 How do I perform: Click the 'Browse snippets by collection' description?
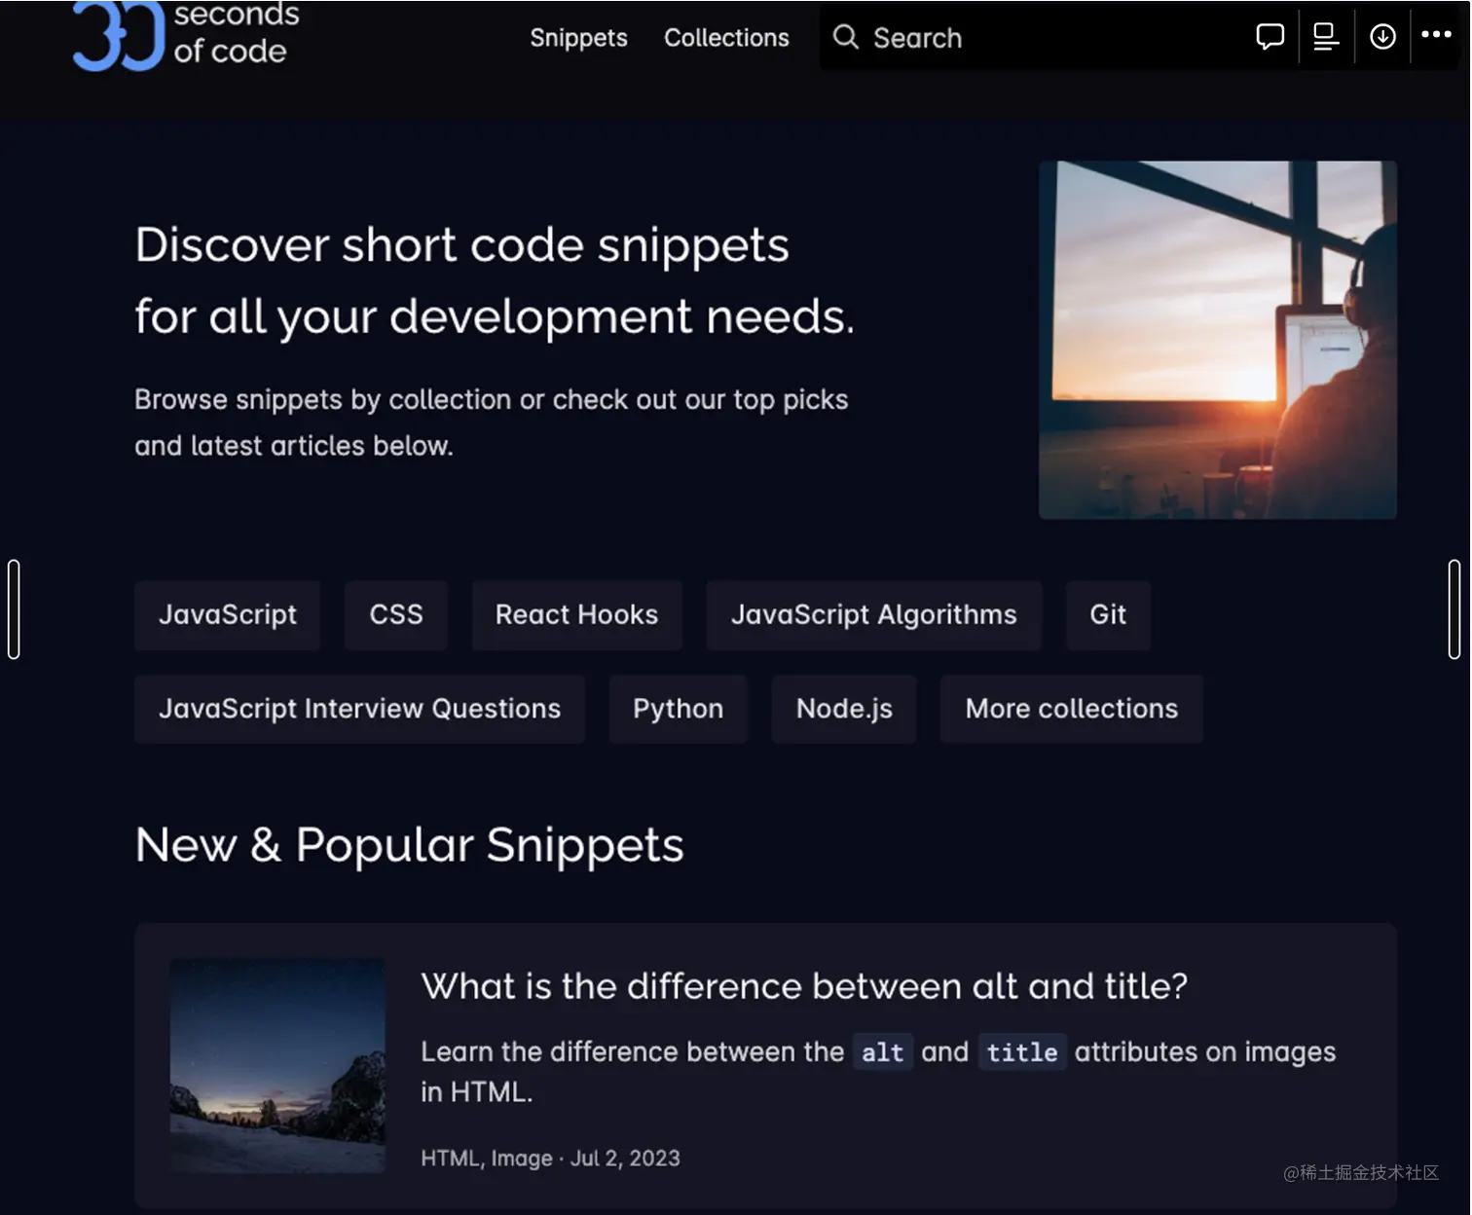[x=492, y=423]
